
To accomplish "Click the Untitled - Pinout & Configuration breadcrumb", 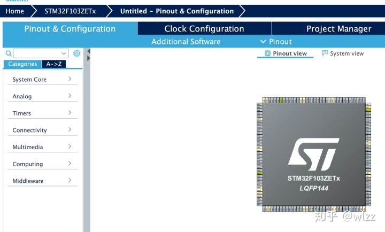I will click(x=177, y=11).
